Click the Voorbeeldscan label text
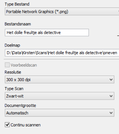 coord(24,65)
